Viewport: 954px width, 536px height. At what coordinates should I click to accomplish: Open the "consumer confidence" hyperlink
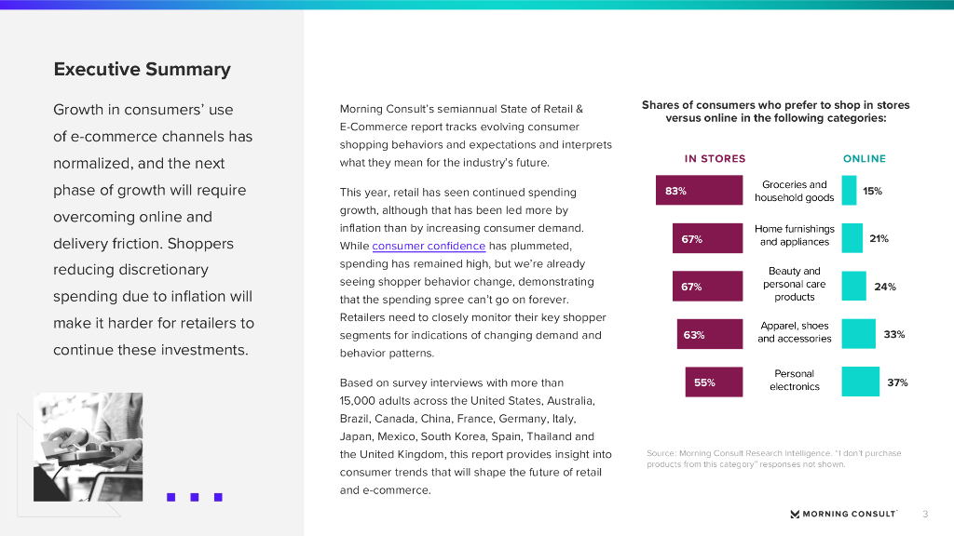pyautogui.click(x=429, y=246)
